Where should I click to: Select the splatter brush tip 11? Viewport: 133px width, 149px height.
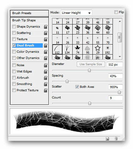pos(57,29)
